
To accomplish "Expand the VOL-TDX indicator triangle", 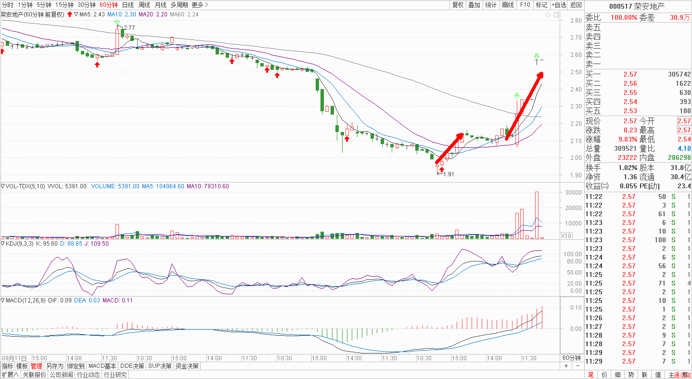I will (x=2, y=186).
